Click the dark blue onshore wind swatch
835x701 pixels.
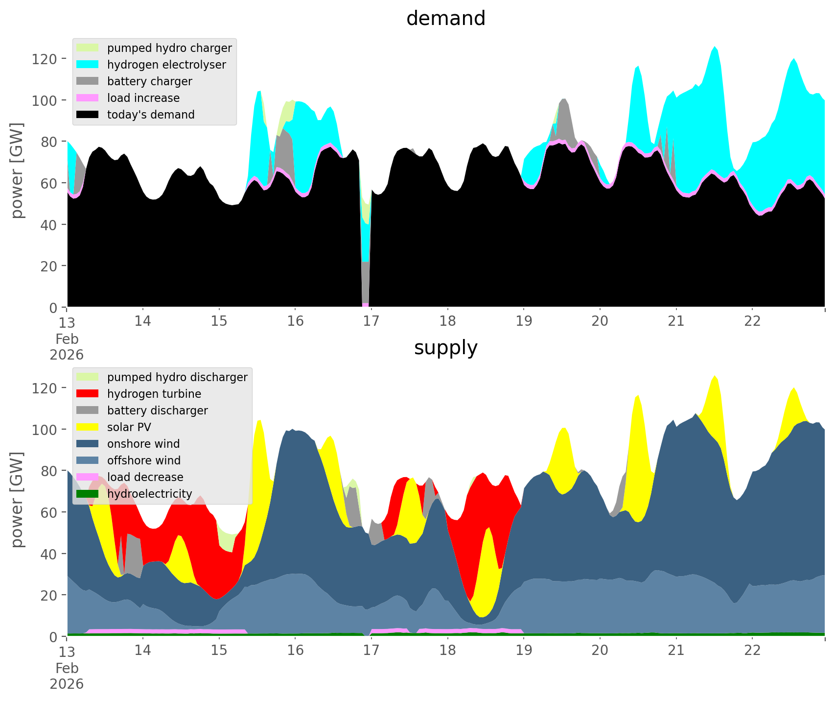pos(88,444)
